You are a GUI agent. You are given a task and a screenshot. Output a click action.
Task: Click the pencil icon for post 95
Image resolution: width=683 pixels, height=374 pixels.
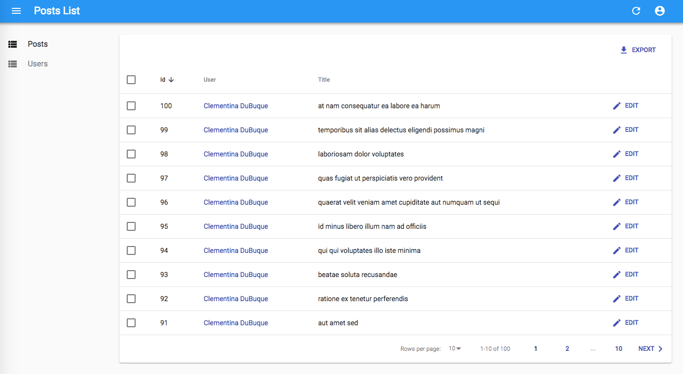point(616,226)
